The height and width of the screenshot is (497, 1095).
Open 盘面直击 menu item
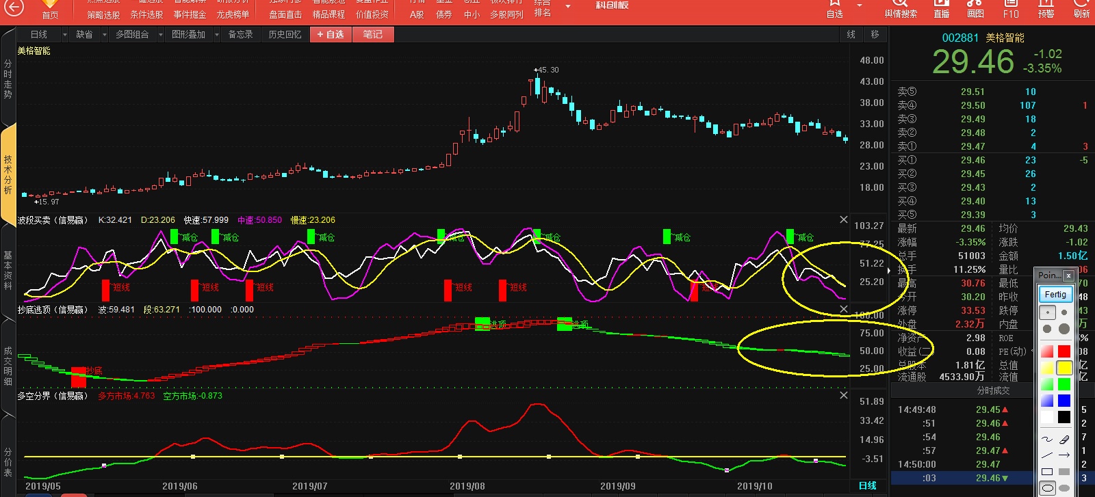(x=285, y=14)
